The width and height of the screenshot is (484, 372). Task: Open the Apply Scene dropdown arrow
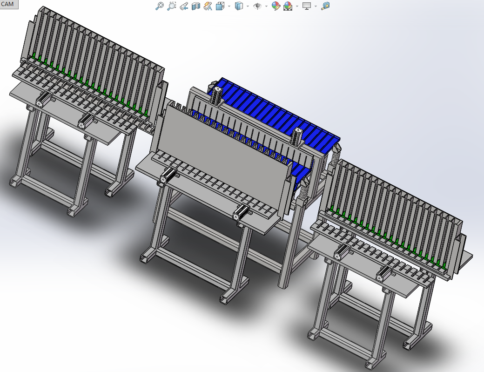pyautogui.click(x=297, y=6)
